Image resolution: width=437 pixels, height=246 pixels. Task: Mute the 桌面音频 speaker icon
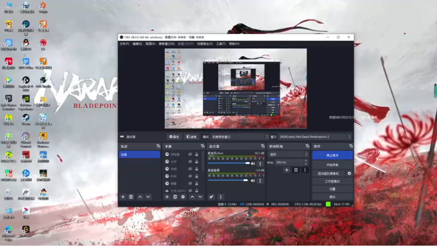[253, 181]
